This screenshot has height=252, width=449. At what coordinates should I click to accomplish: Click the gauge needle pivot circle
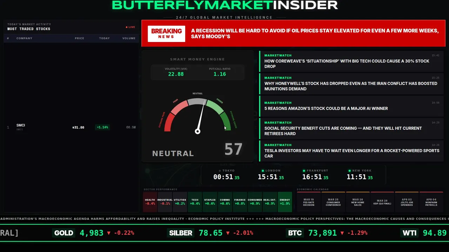point(197,131)
